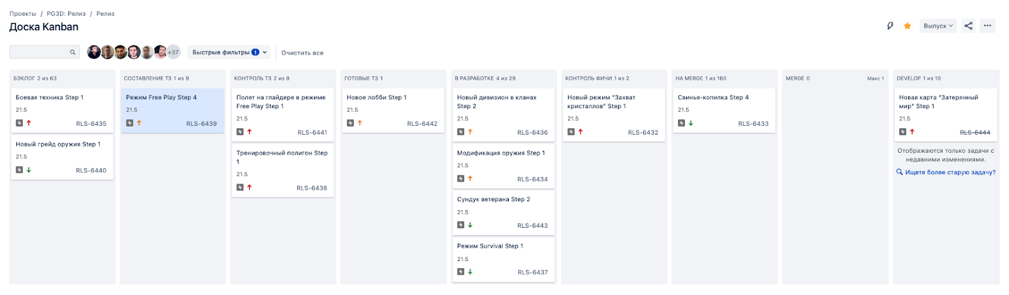The height and width of the screenshot is (295, 1009).
Task: Open issue key RLS-6439
Action: coord(201,124)
